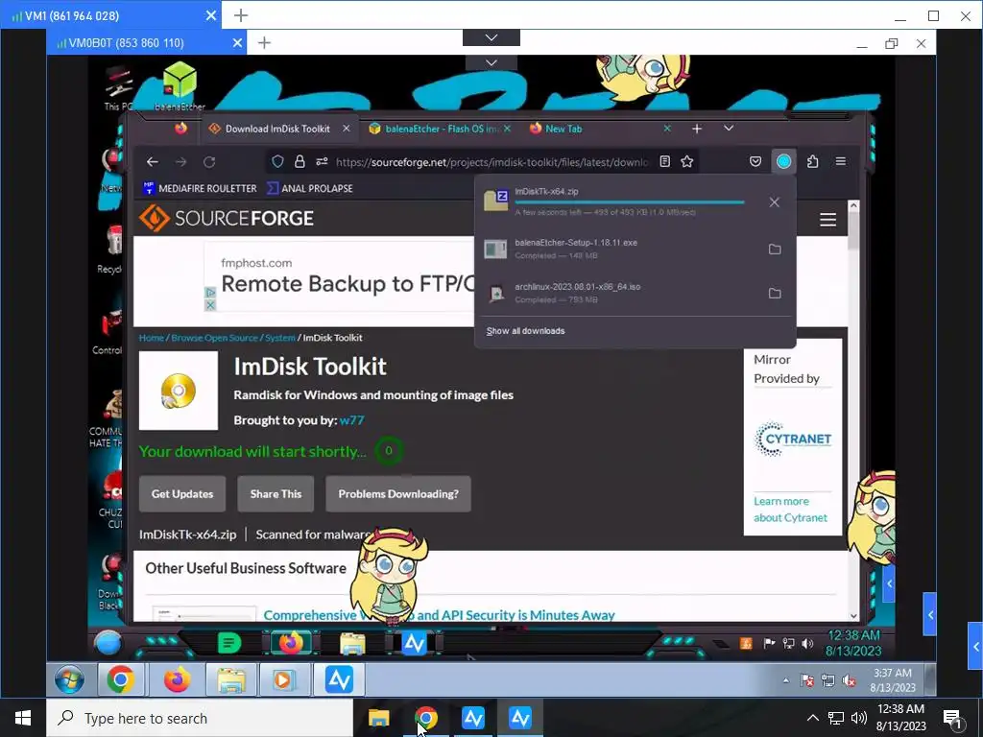Open Chrome in Windows 7 taskbar
Viewport: 983px width, 737px height.
coord(120,680)
